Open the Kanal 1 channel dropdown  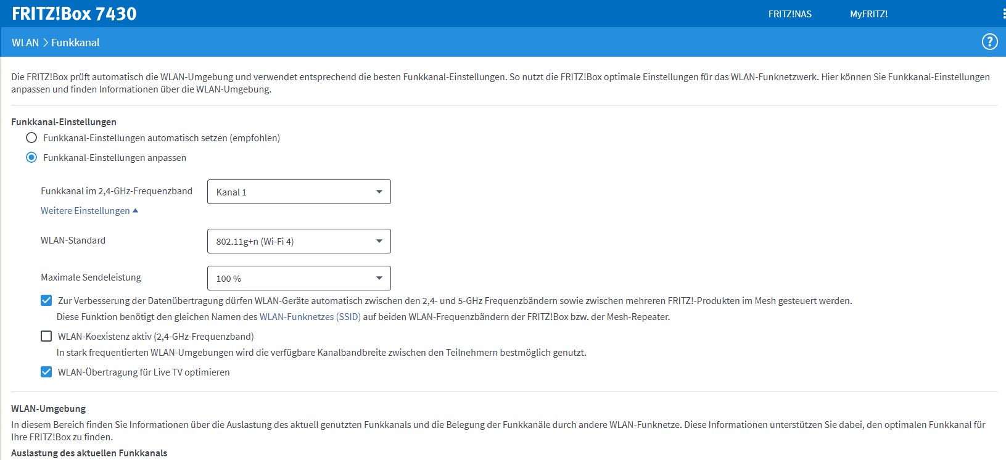(299, 192)
